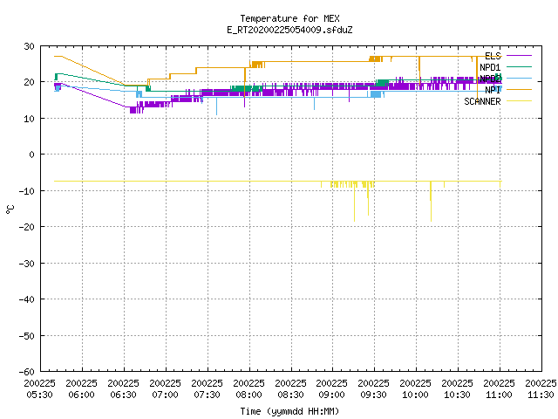Select the filename E_RT20200225054009.sfduZ subtitle
558x419 pixels.
coord(289,30)
